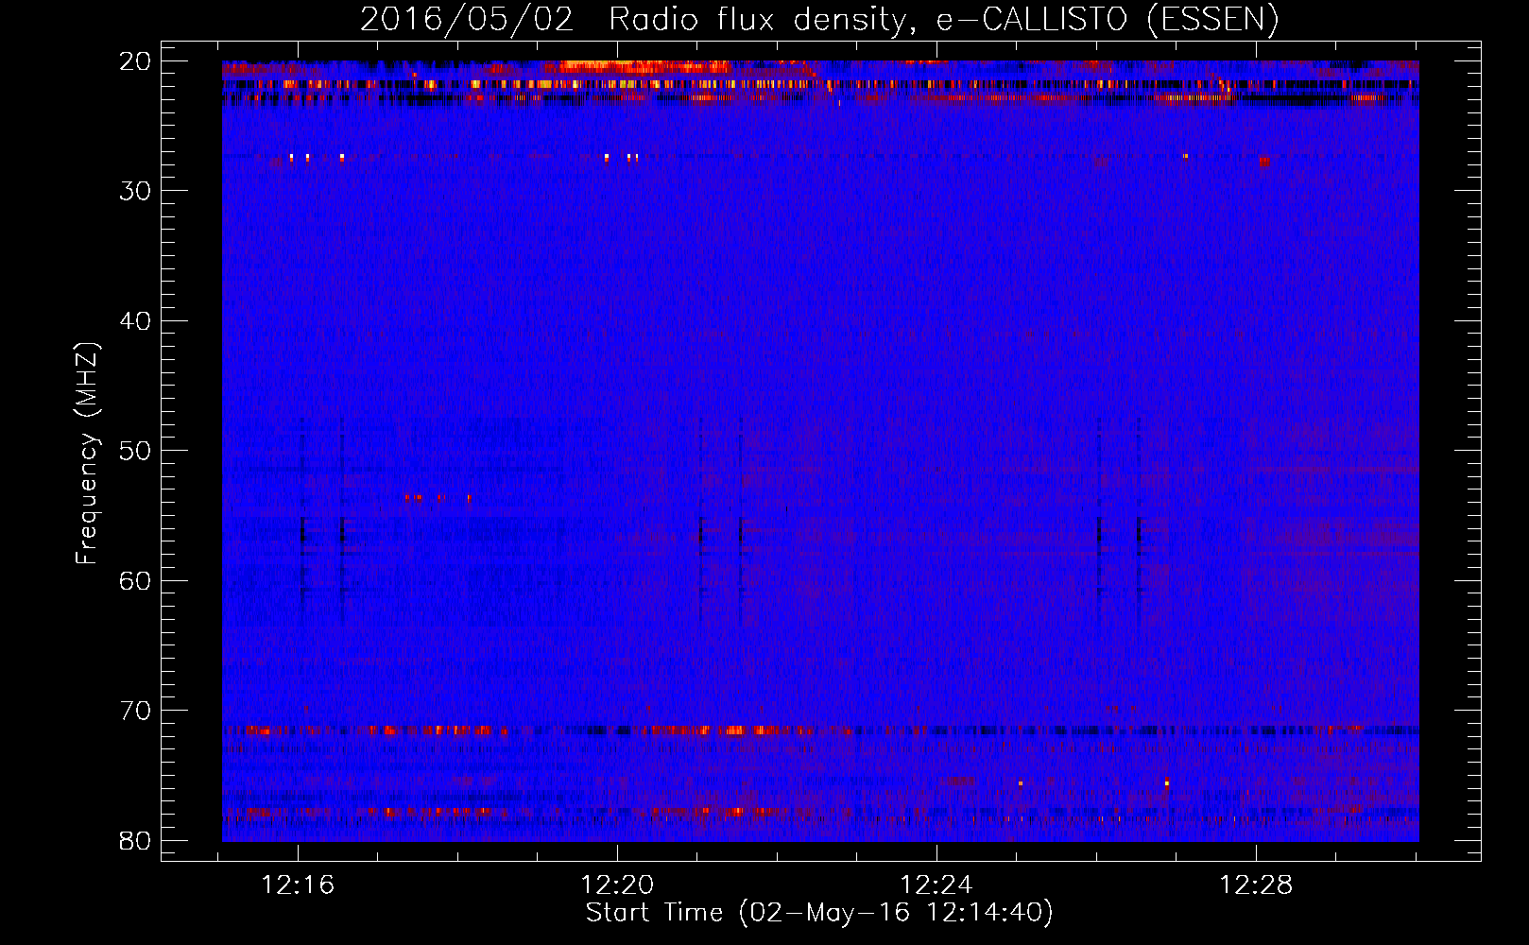Click the frequency tick label 30
The height and width of the screenshot is (945, 1529).
pos(136,191)
